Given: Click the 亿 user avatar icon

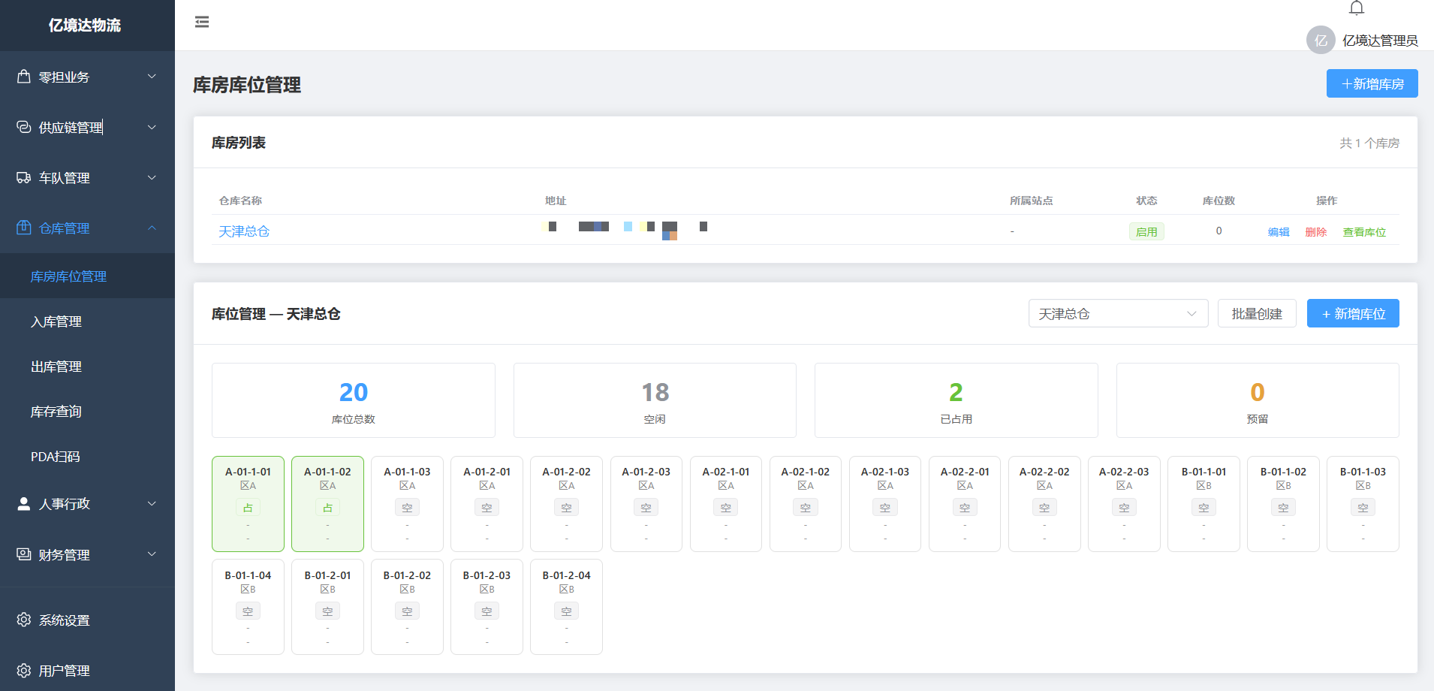Looking at the screenshot, I should pos(1321,41).
